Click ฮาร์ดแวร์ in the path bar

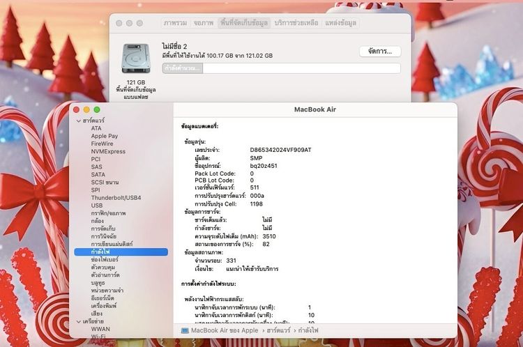pyautogui.click(x=278, y=331)
